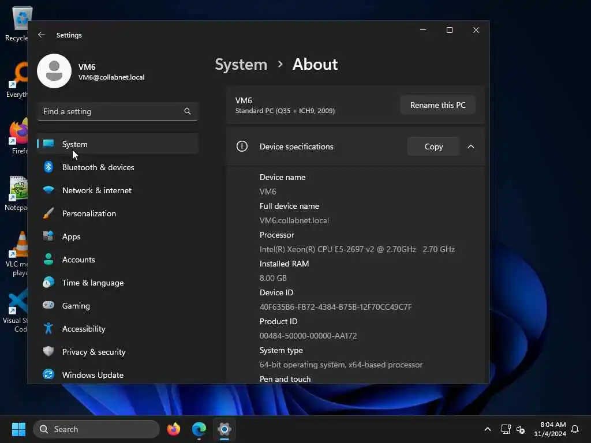Open Accessibility settings
Viewport: 591px width, 443px height.
coord(118,328)
